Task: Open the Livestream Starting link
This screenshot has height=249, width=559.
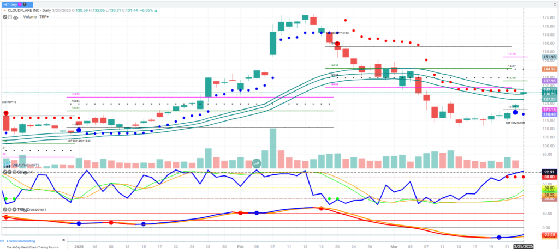Action: [22, 241]
